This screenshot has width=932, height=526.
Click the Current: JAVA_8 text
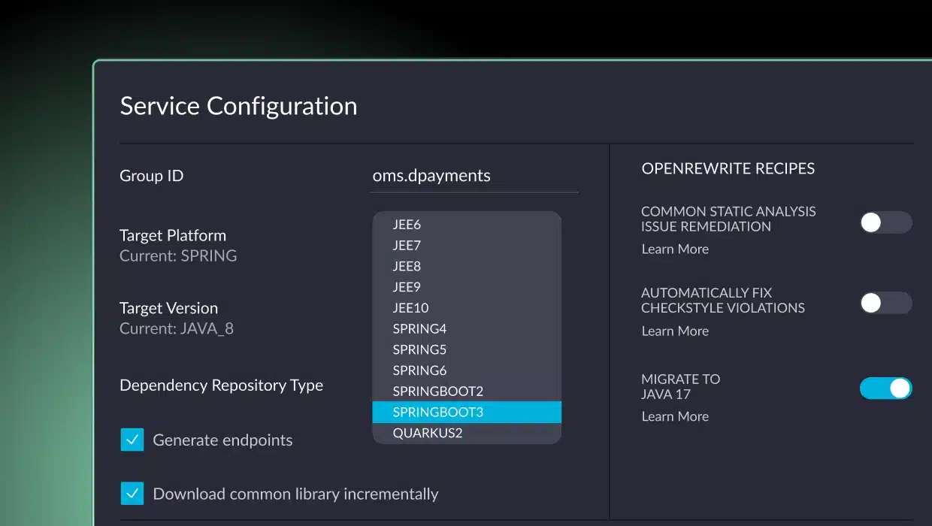tap(177, 328)
